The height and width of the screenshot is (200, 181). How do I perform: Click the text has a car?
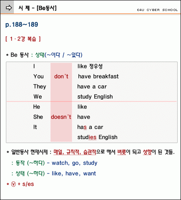click(x=90, y=127)
